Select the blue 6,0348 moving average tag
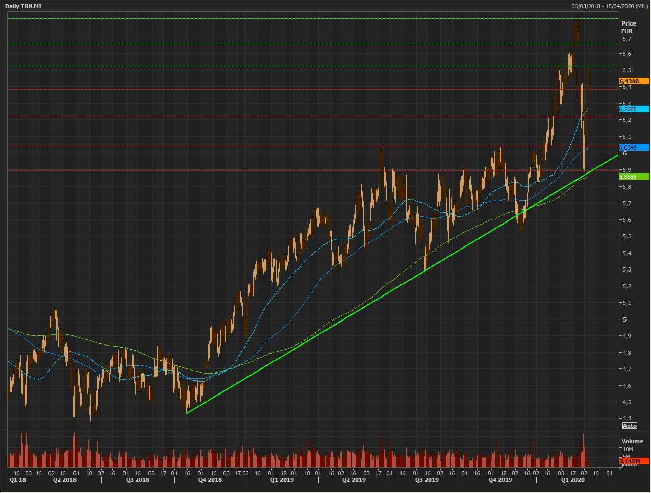This screenshot has width=651, height=493. coord(634,147)
